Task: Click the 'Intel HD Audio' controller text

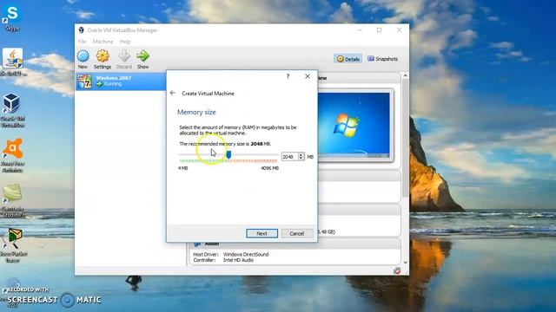Action: click(238, 260)
